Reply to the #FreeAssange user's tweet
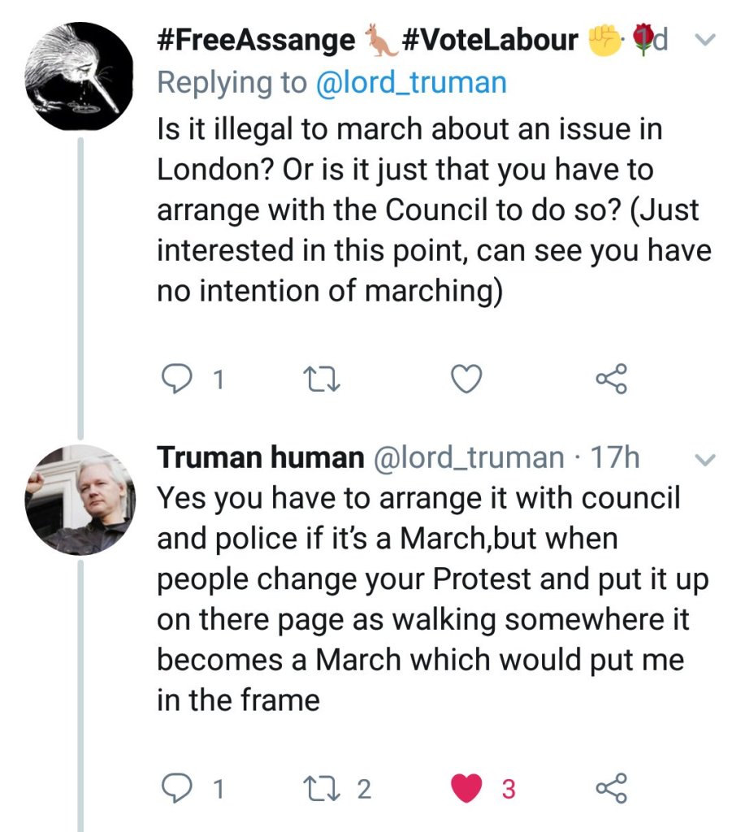The image size is (741, 832). pyautogui.click(x=171, y=379)
